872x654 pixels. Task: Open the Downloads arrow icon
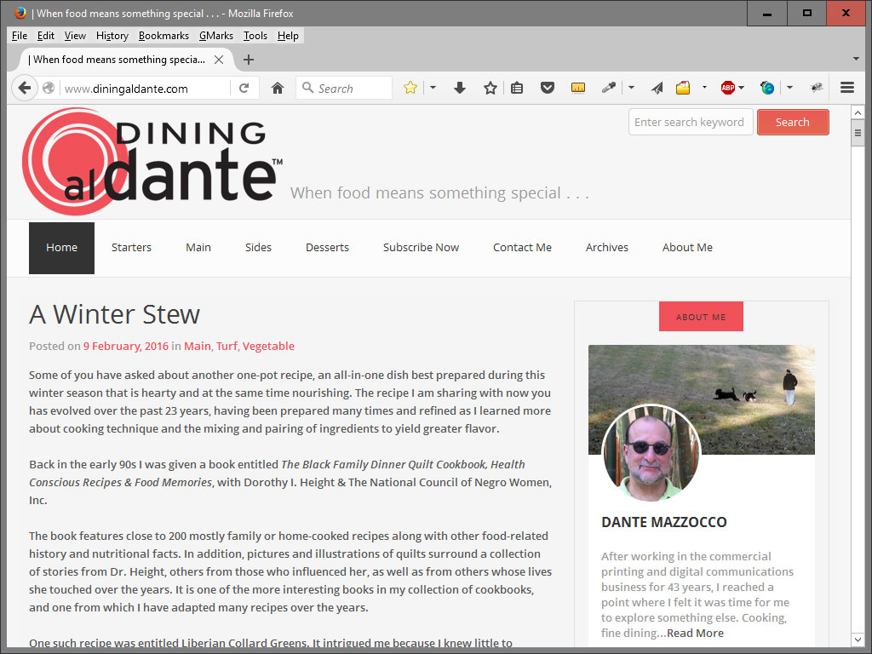tap(459, 88)
